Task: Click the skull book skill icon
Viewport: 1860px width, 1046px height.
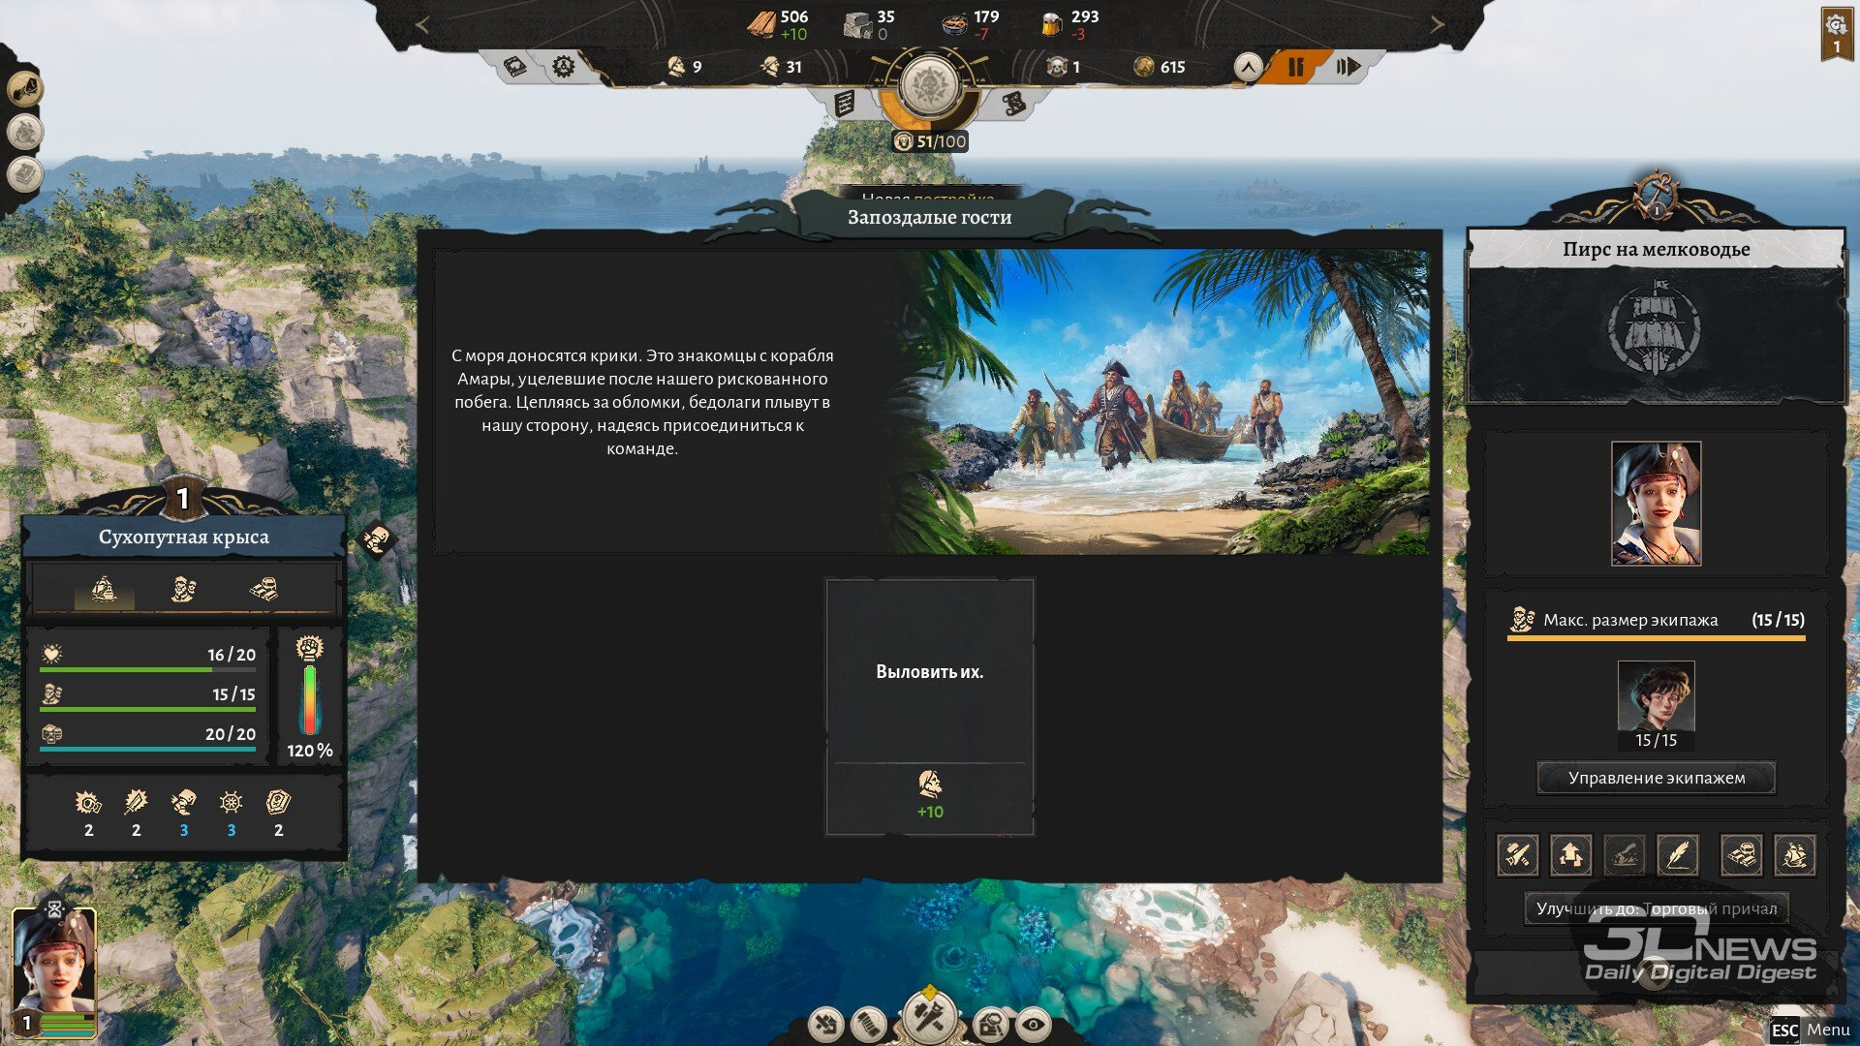Action: pyautogui.click(x=278, y=802)
